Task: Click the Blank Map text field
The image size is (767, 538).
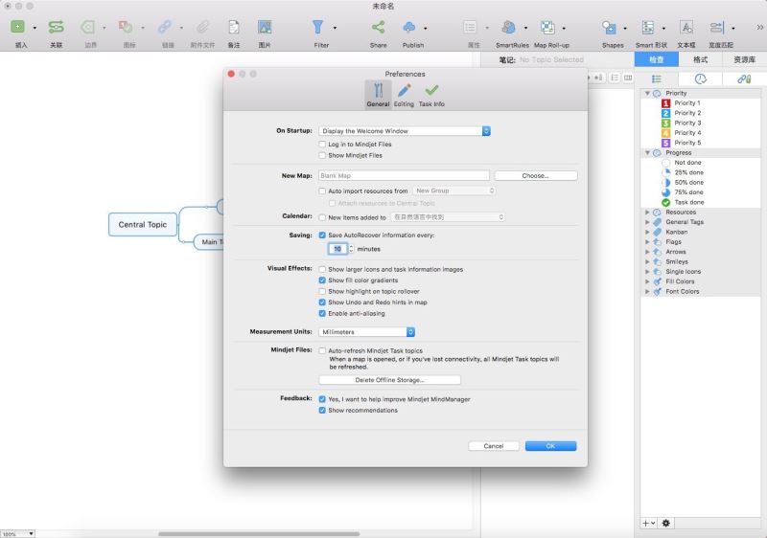Action: pos(404,175)
